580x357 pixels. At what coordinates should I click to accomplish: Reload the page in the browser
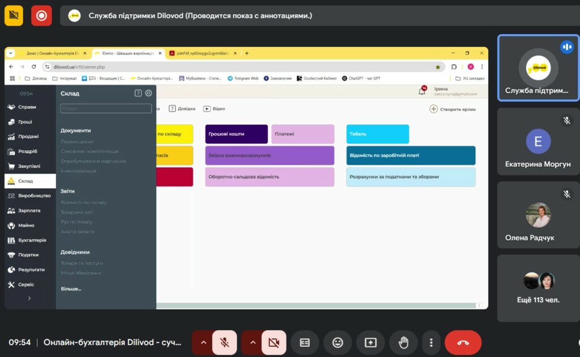coord(33,67)
